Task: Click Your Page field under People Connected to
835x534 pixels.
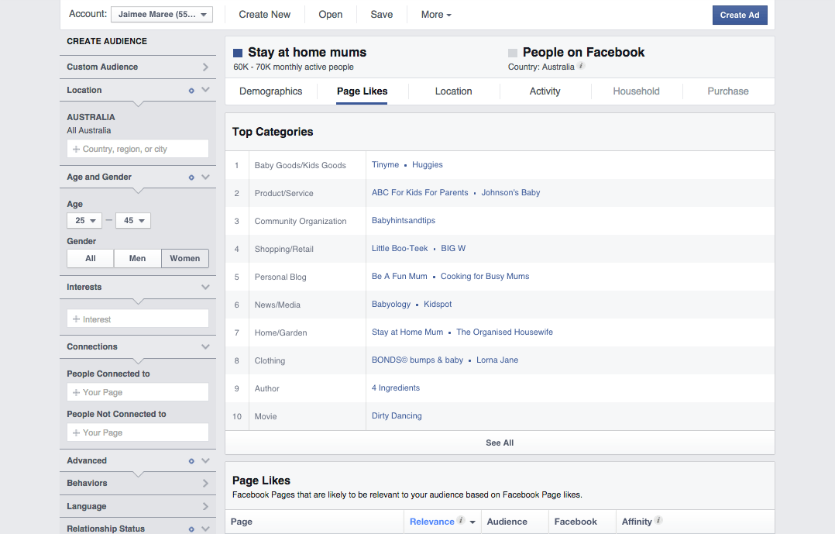Action: click(x=138, y=392)
